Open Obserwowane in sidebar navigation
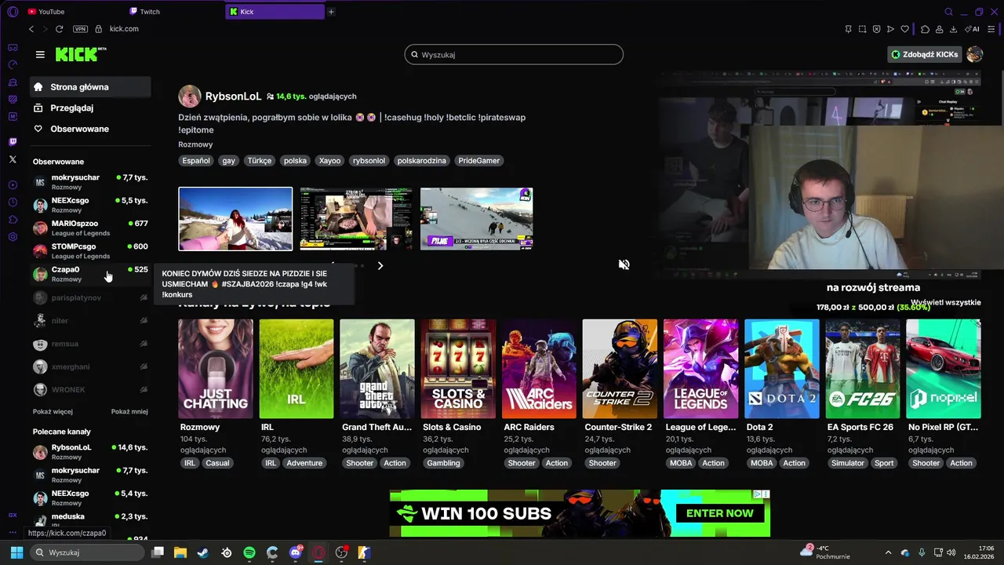The width and height of the screenshot is (1004, 565). [x=91, y=129]
